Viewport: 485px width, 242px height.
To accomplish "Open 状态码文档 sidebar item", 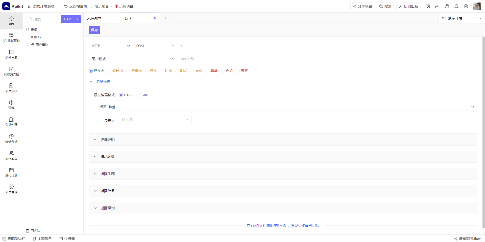I will click(11, 72).
